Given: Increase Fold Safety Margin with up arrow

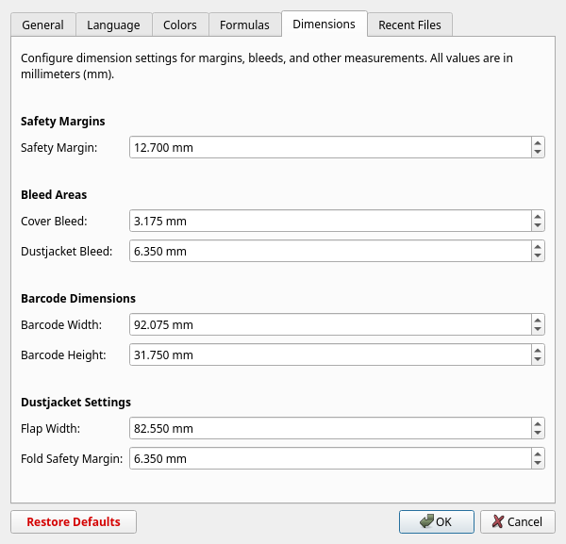Looking at the screenshot, I should (537, 453).
